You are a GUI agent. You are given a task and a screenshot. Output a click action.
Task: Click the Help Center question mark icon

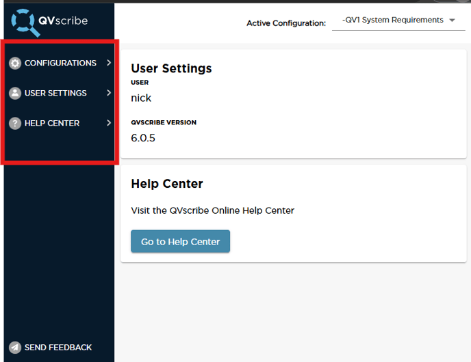tap(15, 124)
